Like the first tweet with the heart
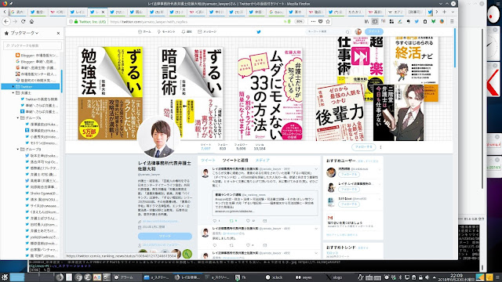 coord(248,221)
